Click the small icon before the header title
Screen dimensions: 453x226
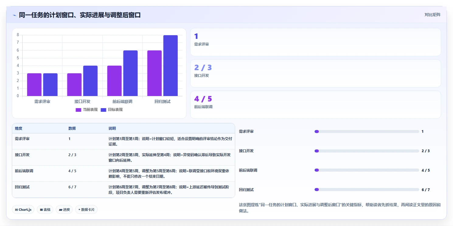pyautogui.click(x=14, y=15)
